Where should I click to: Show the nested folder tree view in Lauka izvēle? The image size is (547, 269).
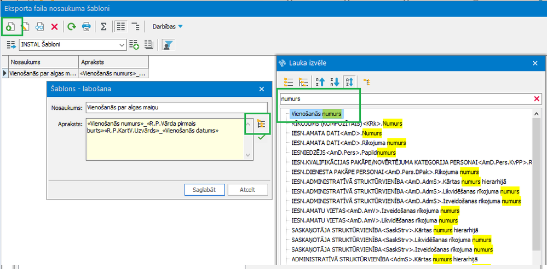[x=303, y=82]
